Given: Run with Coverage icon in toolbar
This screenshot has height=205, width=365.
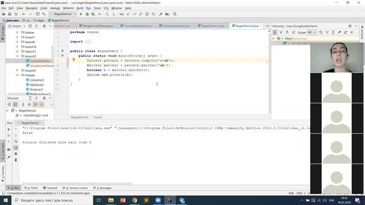Looking at the screenshot, I should point(93,14).
